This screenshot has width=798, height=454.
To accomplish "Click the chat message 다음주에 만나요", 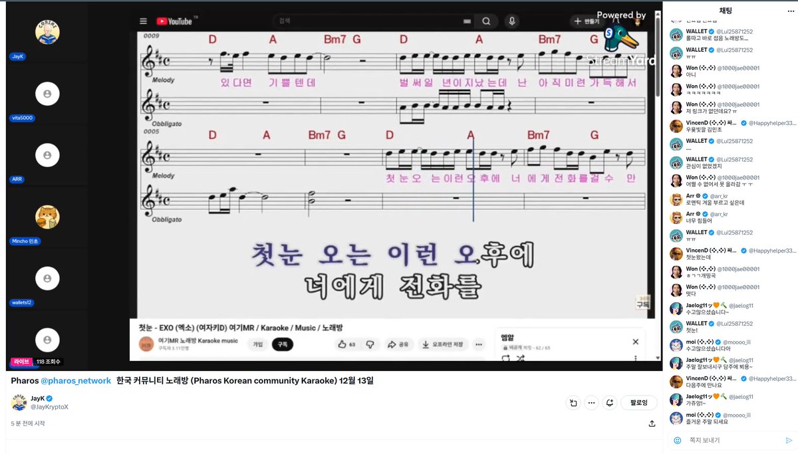I will coord(703,384).
